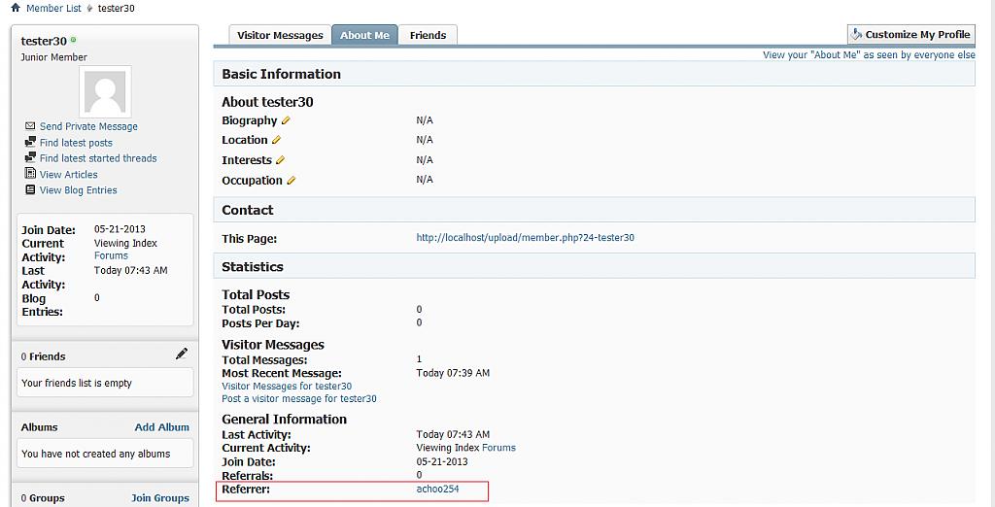The image size is (995, 507).
Task: Open the Visitor Messages tab
Action: [x=280, y=36]
